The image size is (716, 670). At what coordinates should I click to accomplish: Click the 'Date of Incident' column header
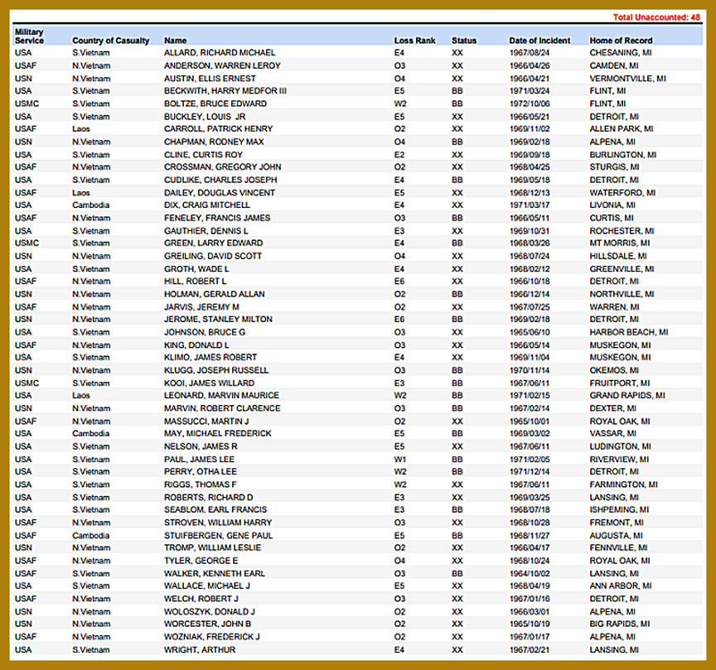tap(539, 41)
